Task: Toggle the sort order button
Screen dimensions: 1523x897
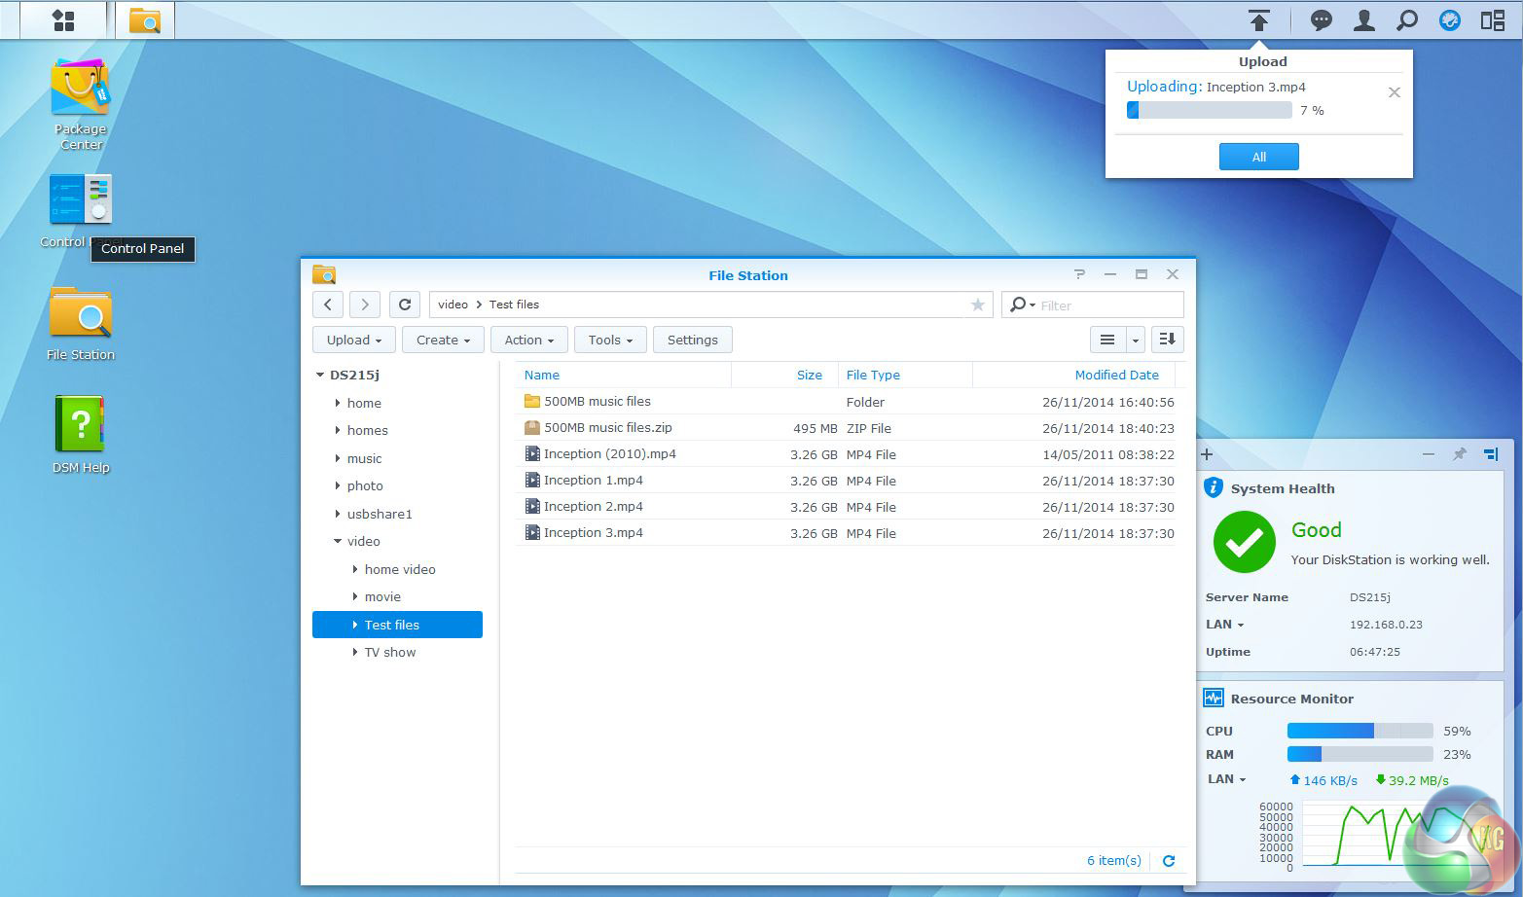Action: click(1167, 340)
